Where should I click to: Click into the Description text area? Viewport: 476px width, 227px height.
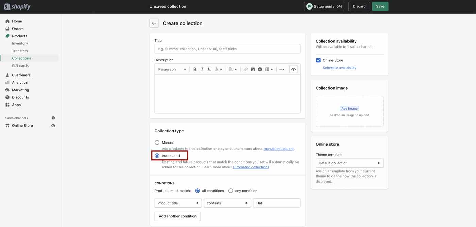[227, 94]
